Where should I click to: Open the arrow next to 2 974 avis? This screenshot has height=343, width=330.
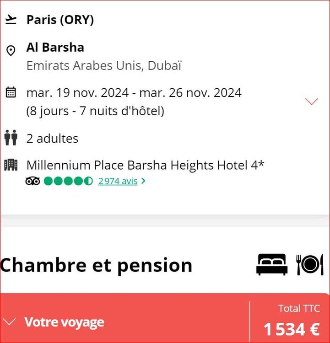coord(143,181)
